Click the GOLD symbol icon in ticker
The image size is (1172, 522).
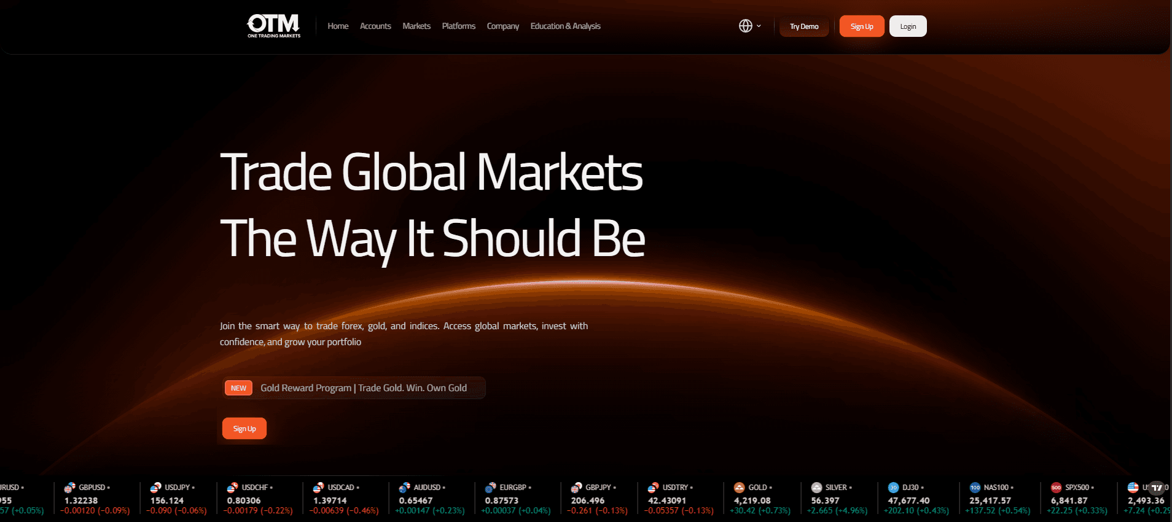[740, 488]
